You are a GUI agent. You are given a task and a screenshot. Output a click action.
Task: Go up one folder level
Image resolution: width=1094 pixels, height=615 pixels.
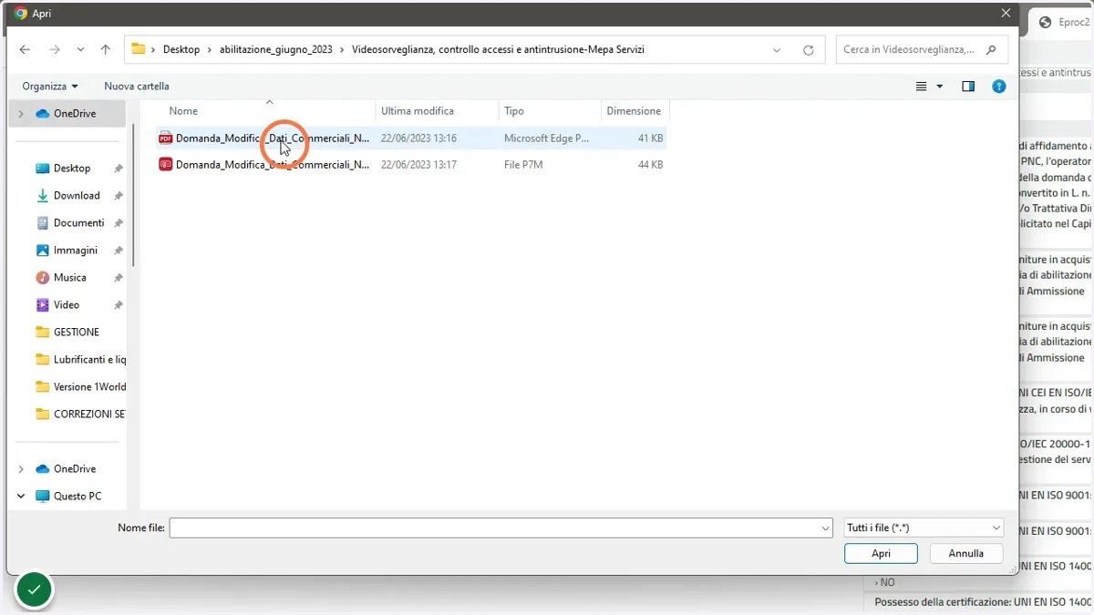[x=106, y=50]
